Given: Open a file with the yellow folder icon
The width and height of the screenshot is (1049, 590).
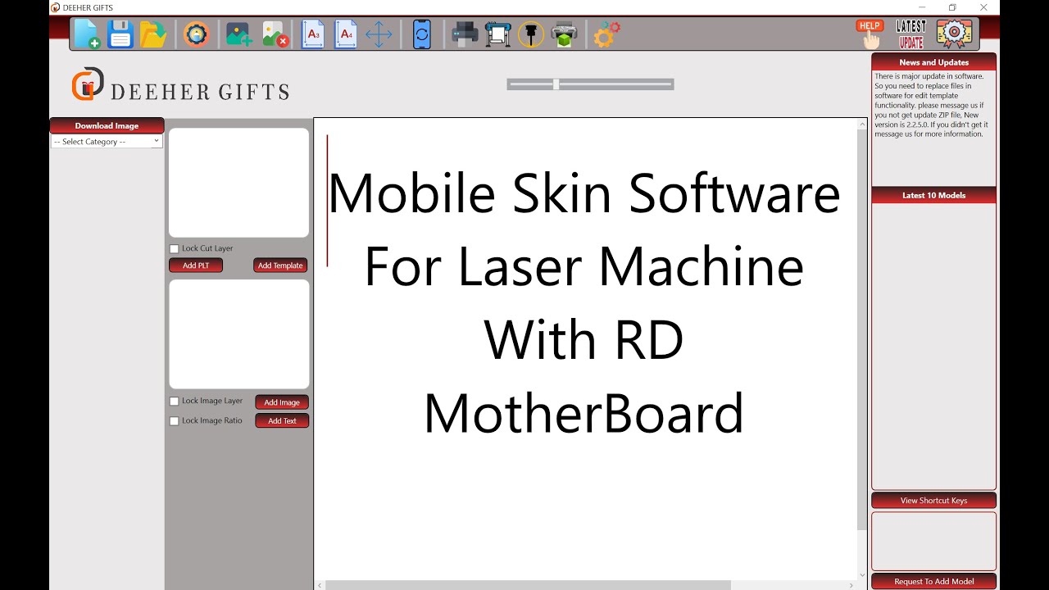Looking at the screenshot, I should click(x=153, y=34).
